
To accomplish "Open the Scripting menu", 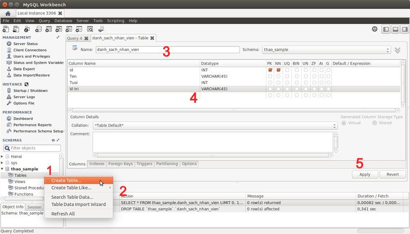I will click(x=116, y=21).
